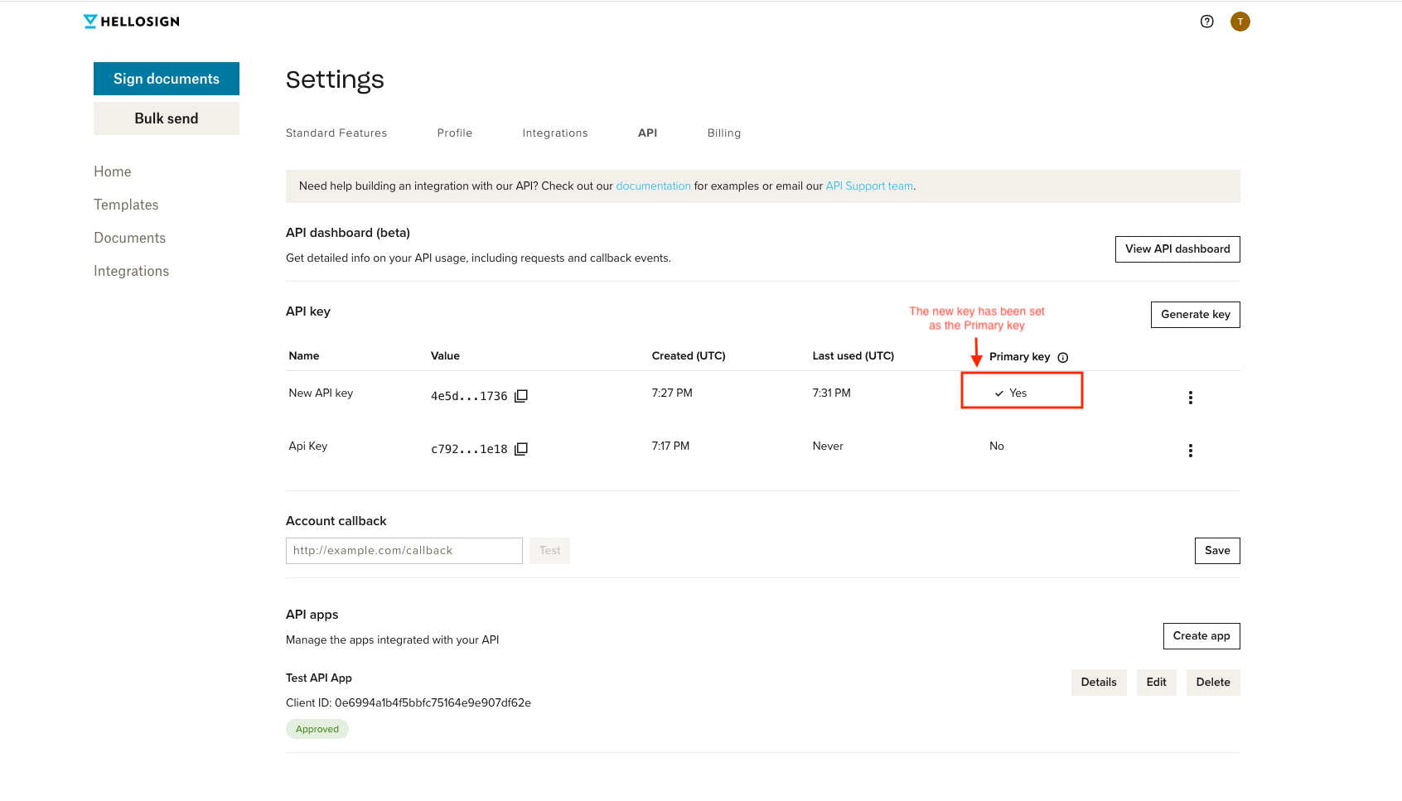
Task: Click the HelloSign logo
Action: click(131, 21)
